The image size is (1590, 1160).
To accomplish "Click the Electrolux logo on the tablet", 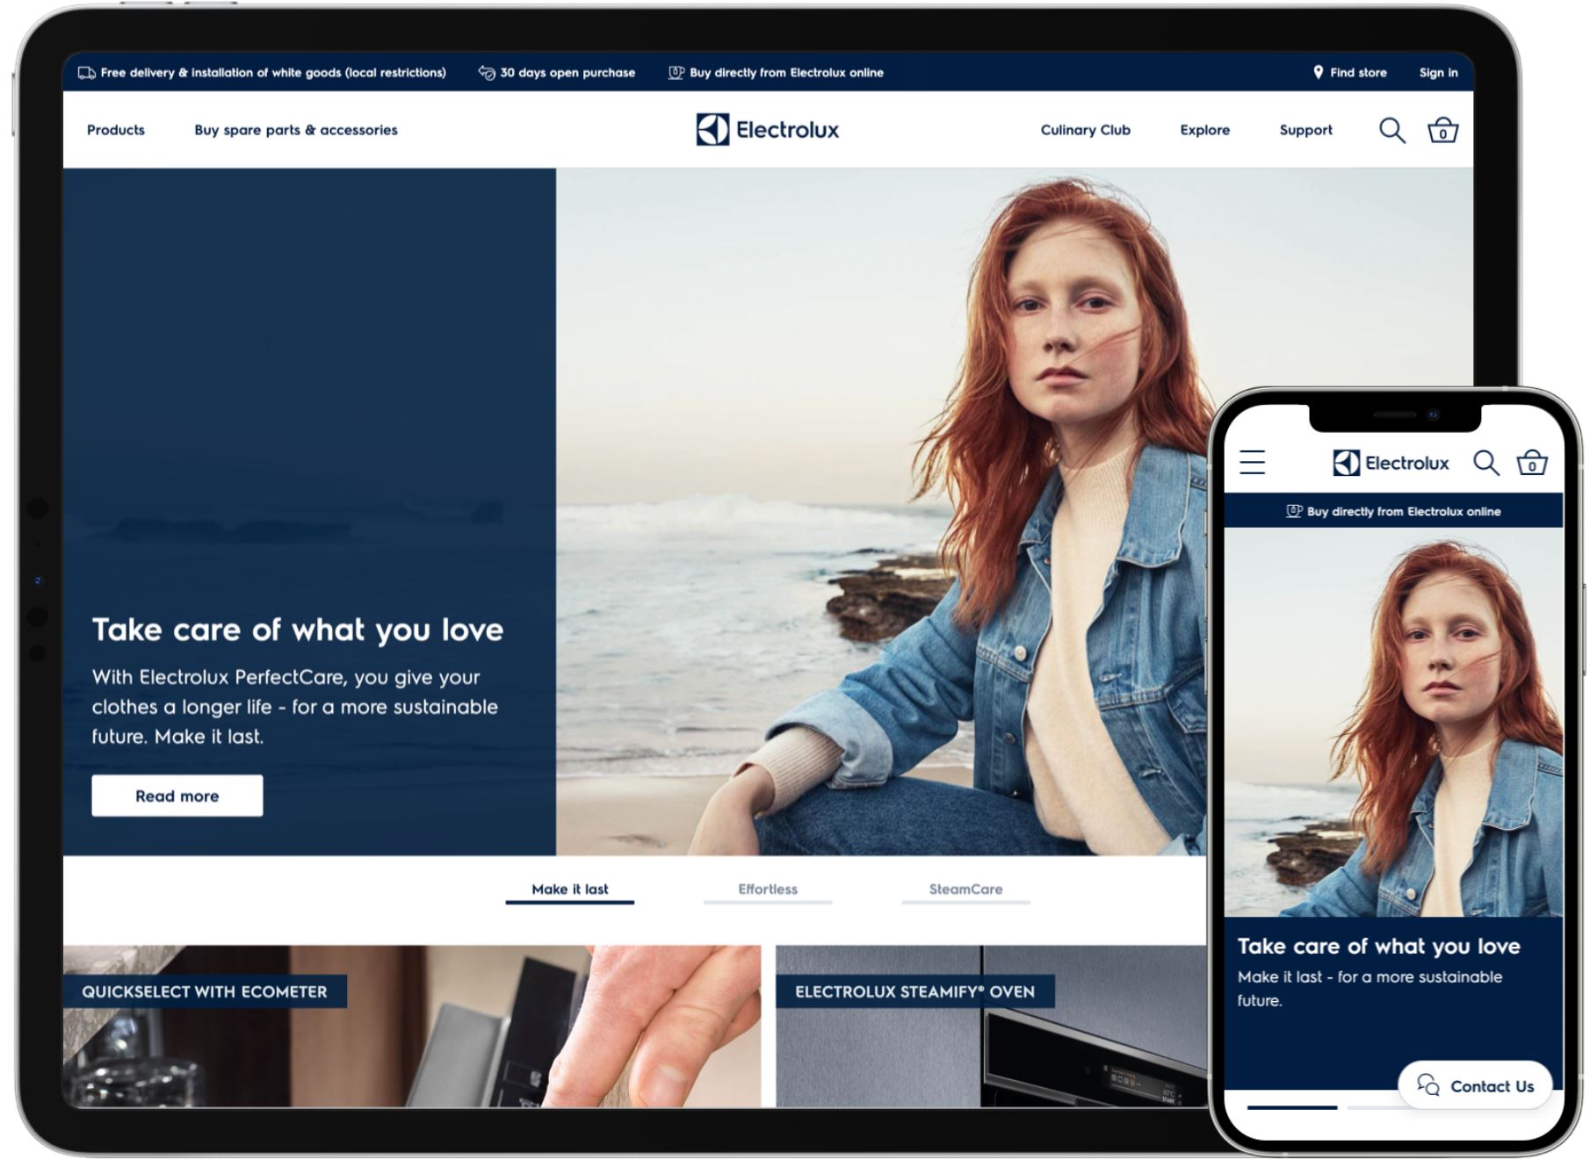I will 766,129.
